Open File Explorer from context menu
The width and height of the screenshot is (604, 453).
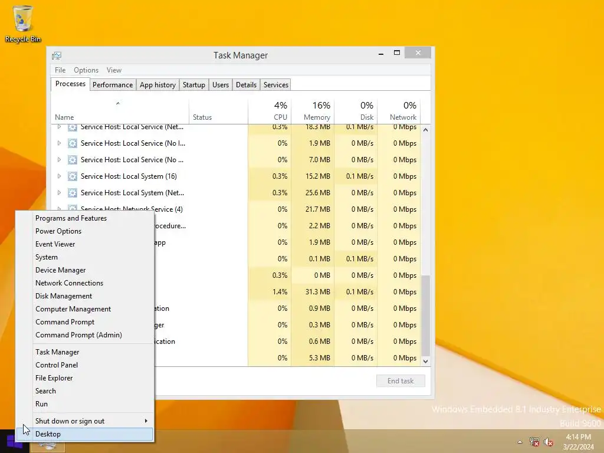(85, 378)
